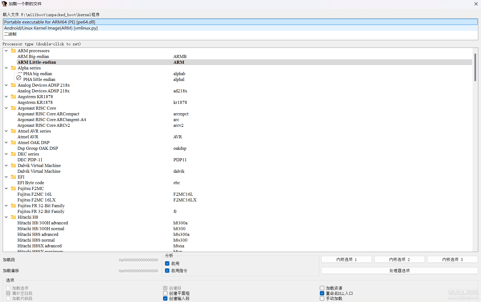Collapse the Atmel AVR series group
Viewport: 481px width, 302px height.
6,131
